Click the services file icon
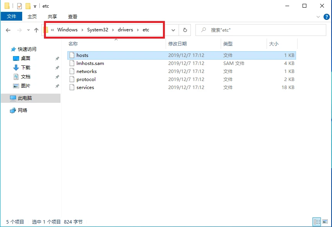Screen dimensions: 332x227 click(72, 87)
